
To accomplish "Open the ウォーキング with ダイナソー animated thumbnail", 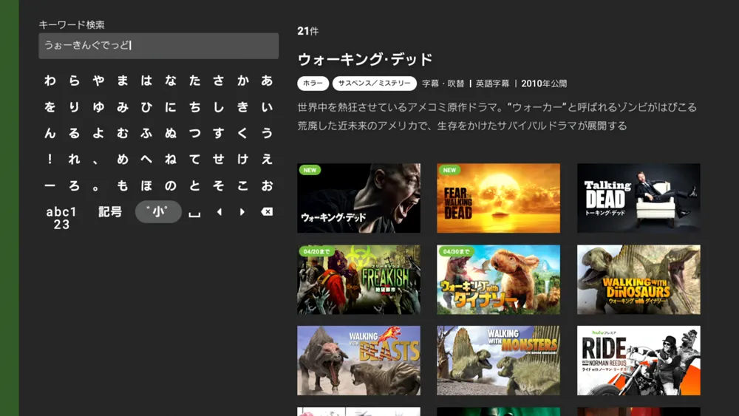I will (x=499, y=279).
